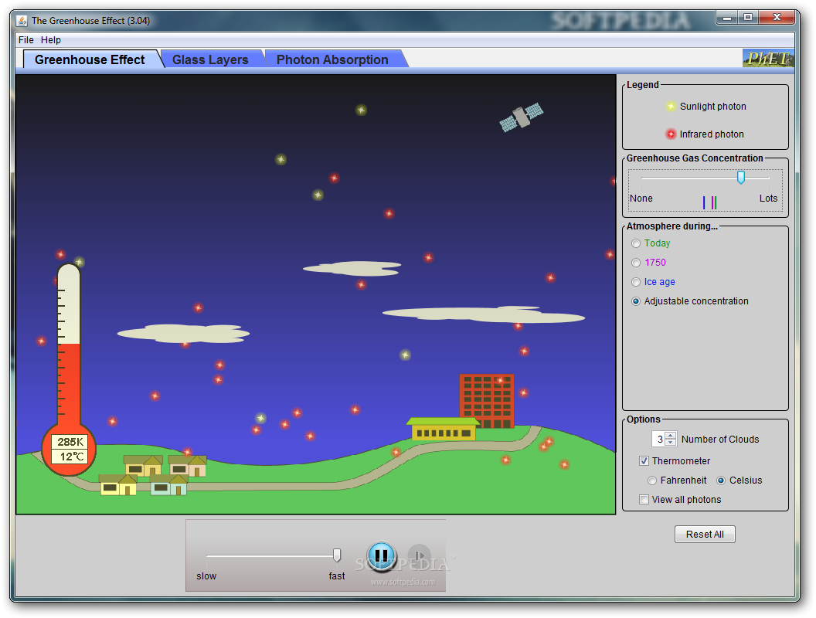Switch to the Greenhouse Effect tab

pos(90,59)
